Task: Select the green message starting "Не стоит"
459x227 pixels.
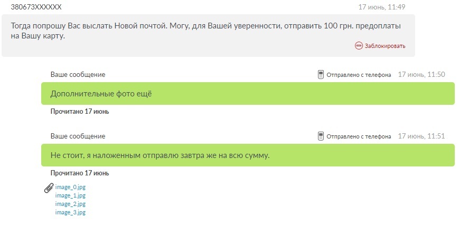Action: [x=248, y=155]
